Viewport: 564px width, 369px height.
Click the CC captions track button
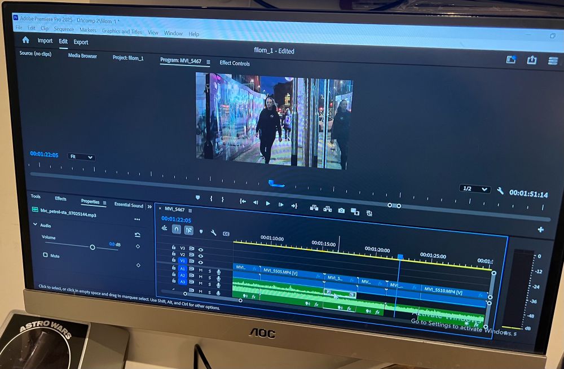click(226, 234)
